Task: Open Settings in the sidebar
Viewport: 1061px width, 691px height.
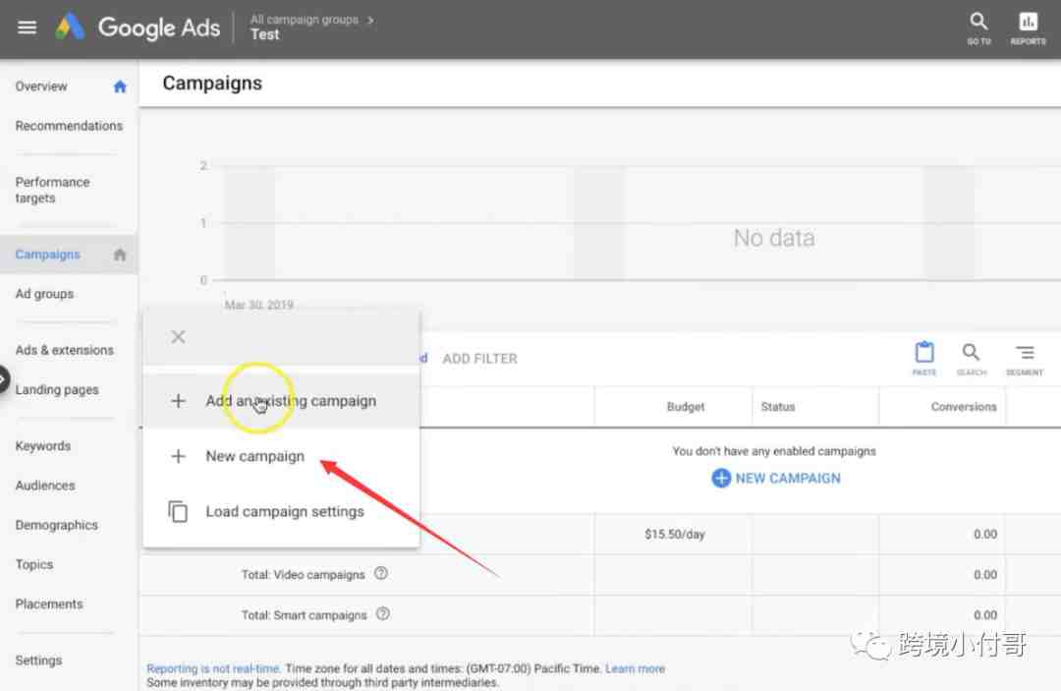Action: [38, 661]
